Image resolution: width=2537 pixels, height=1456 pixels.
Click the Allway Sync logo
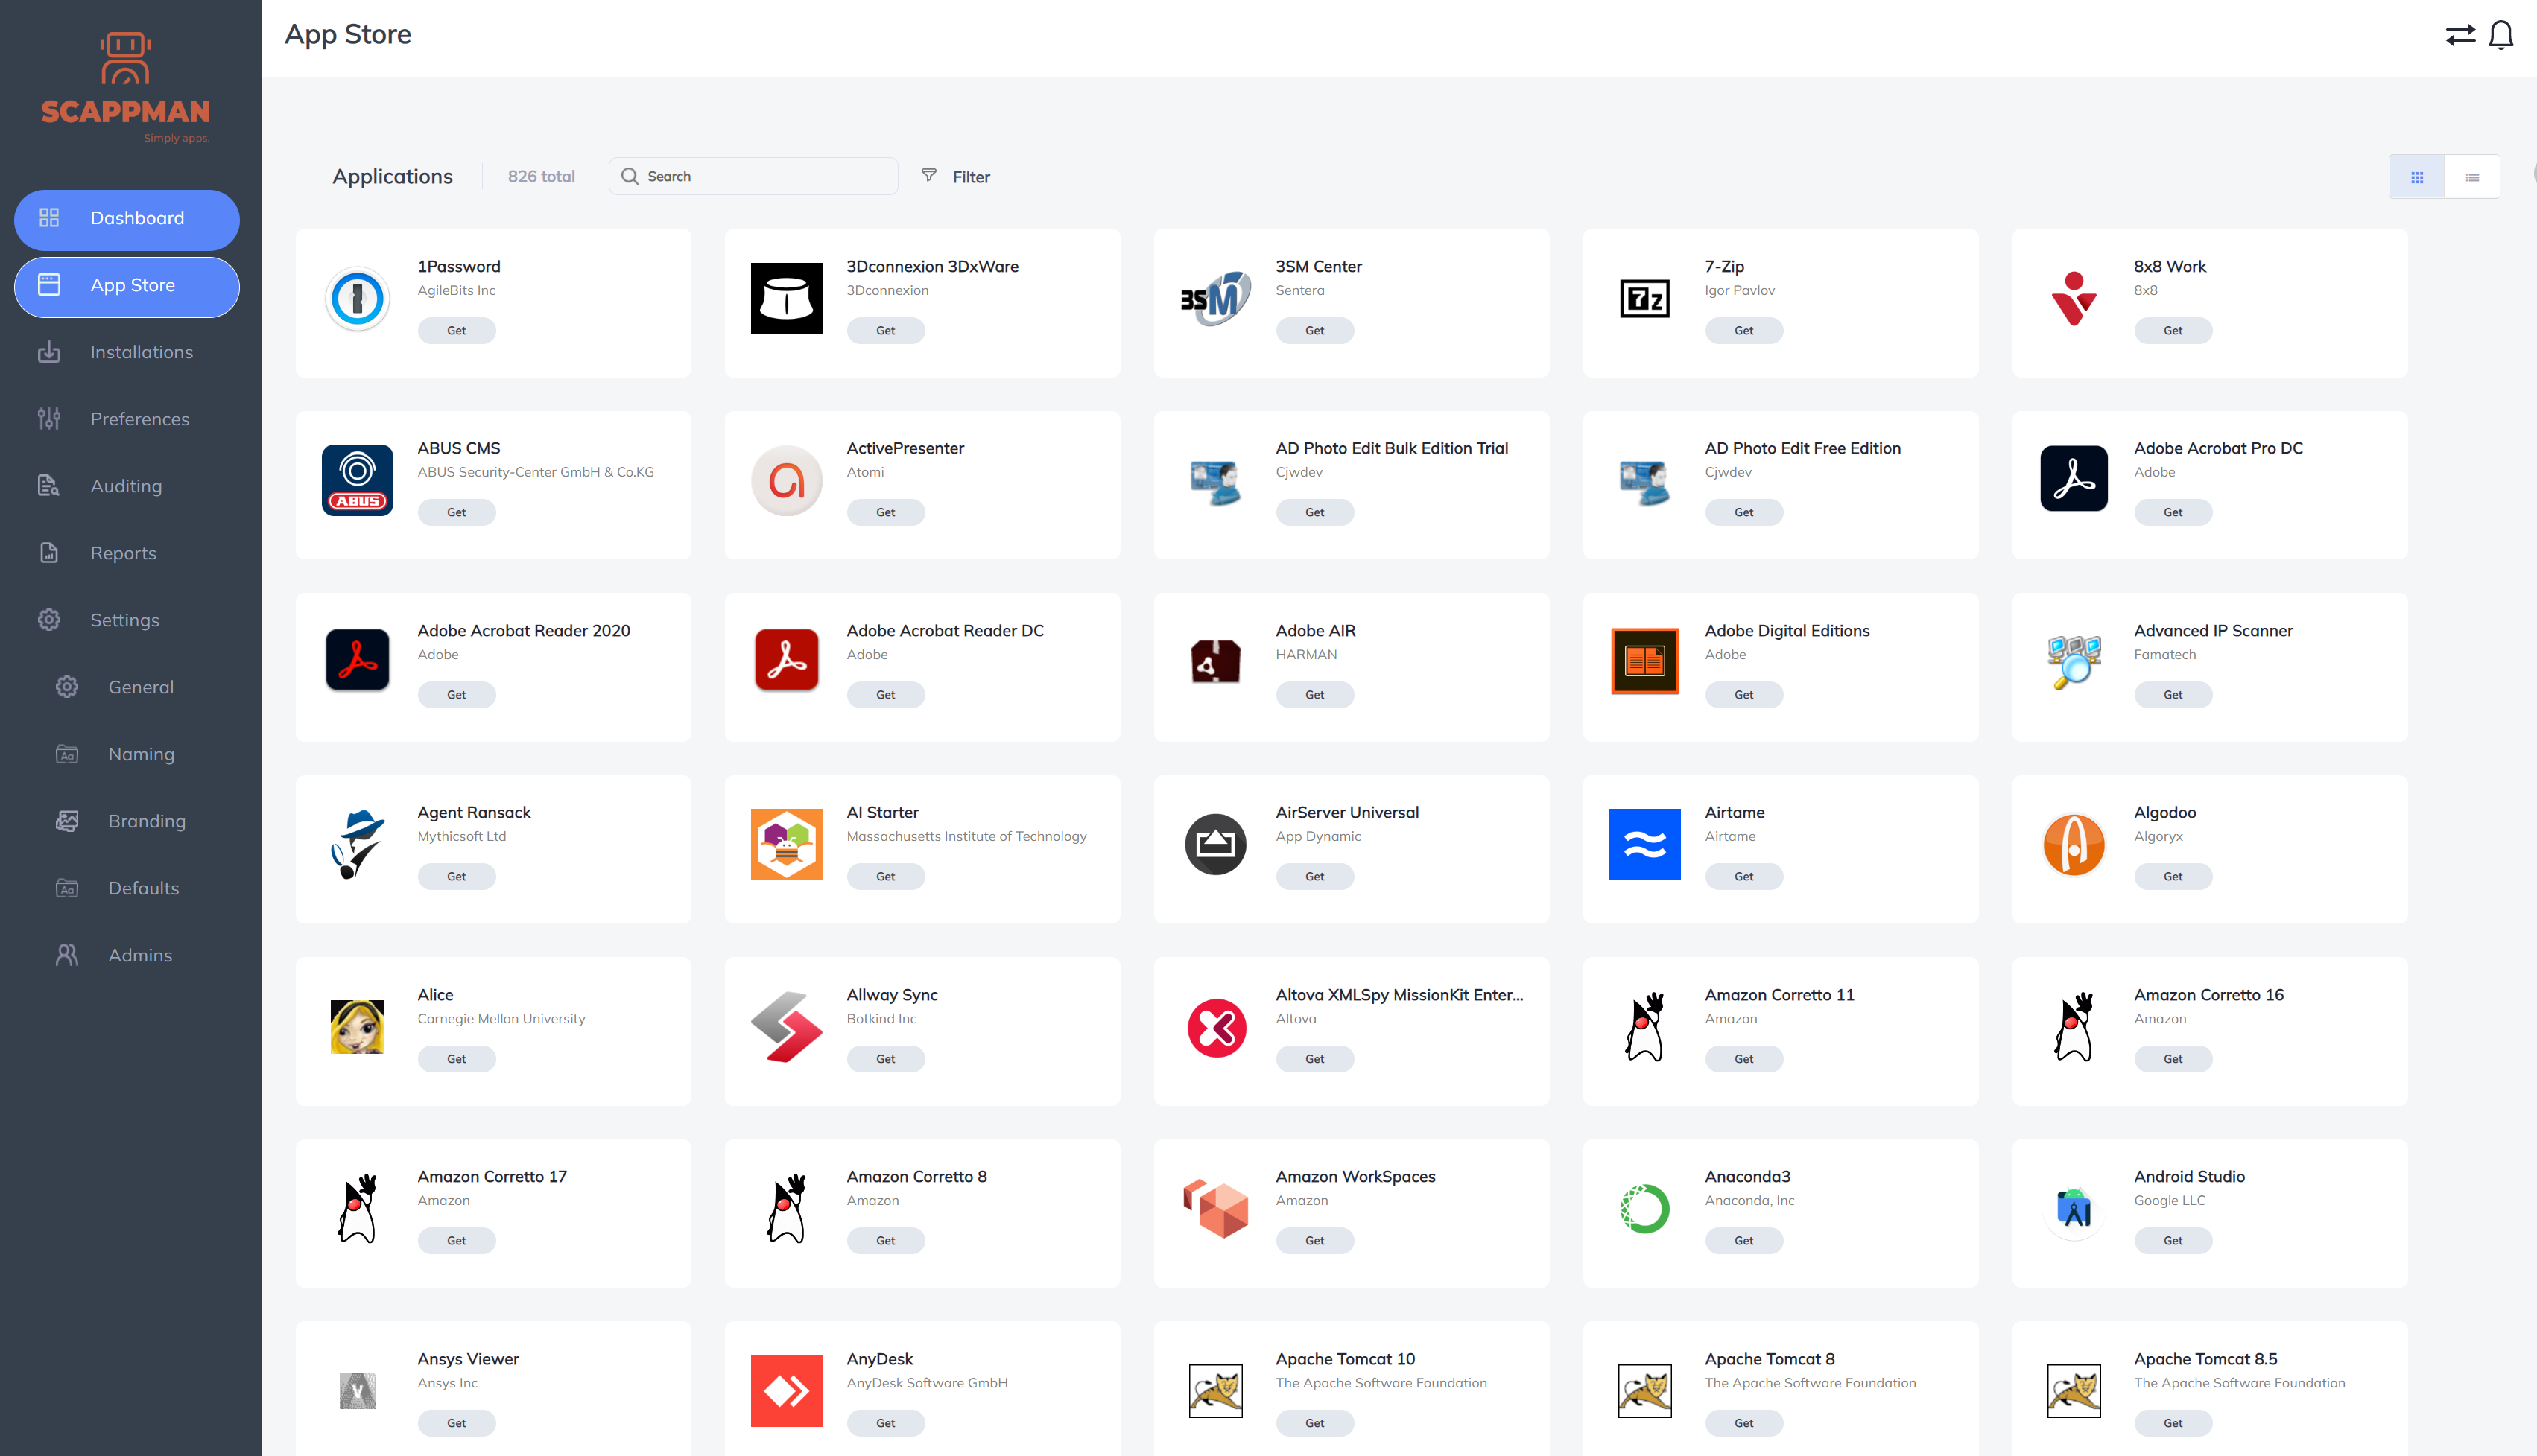pyautogui.click(x=786, y=1027)
